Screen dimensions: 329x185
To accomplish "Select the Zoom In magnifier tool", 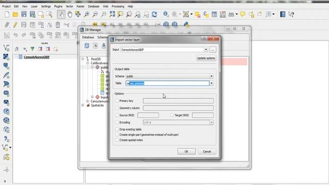I will (86, 14).
